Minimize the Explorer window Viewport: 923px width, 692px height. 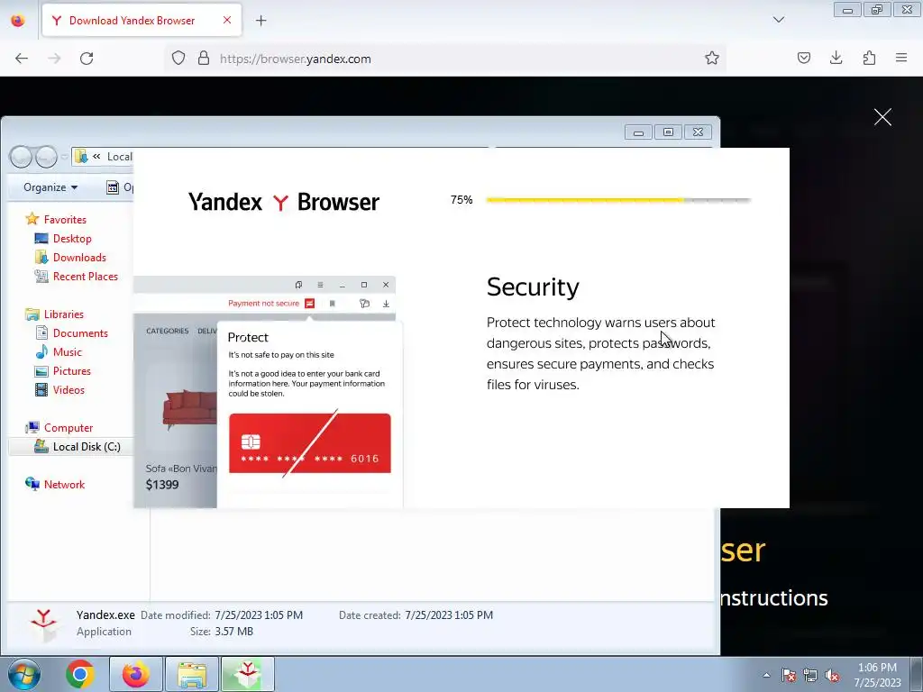point(638,132)
